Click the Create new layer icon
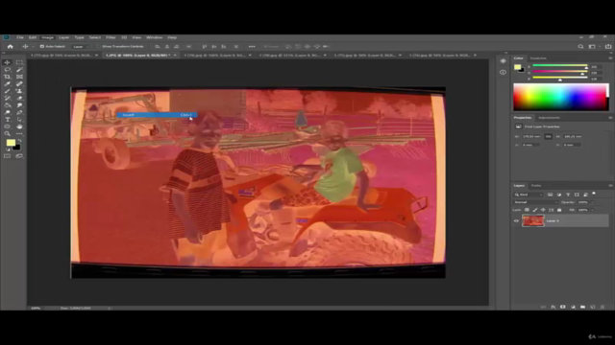615x345 pixels. 593,307
